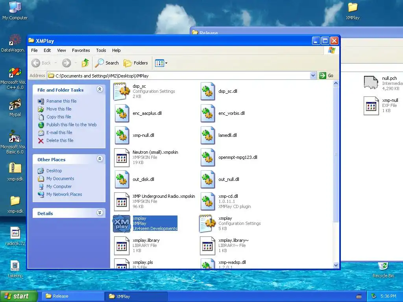Open the Search pane
403x302 pixels.
(x=107, y=63)
